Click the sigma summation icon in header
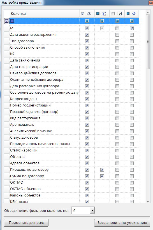 tap(104, 14)
